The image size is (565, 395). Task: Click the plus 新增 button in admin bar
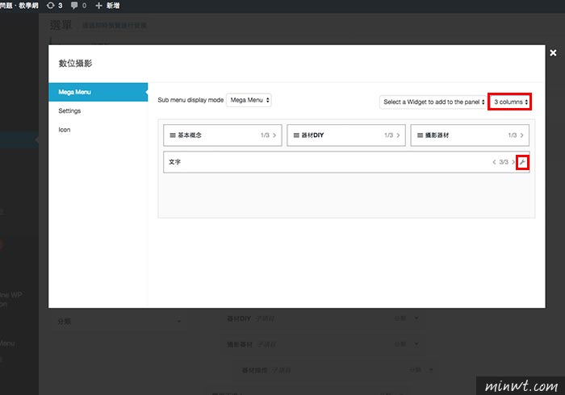107,6
